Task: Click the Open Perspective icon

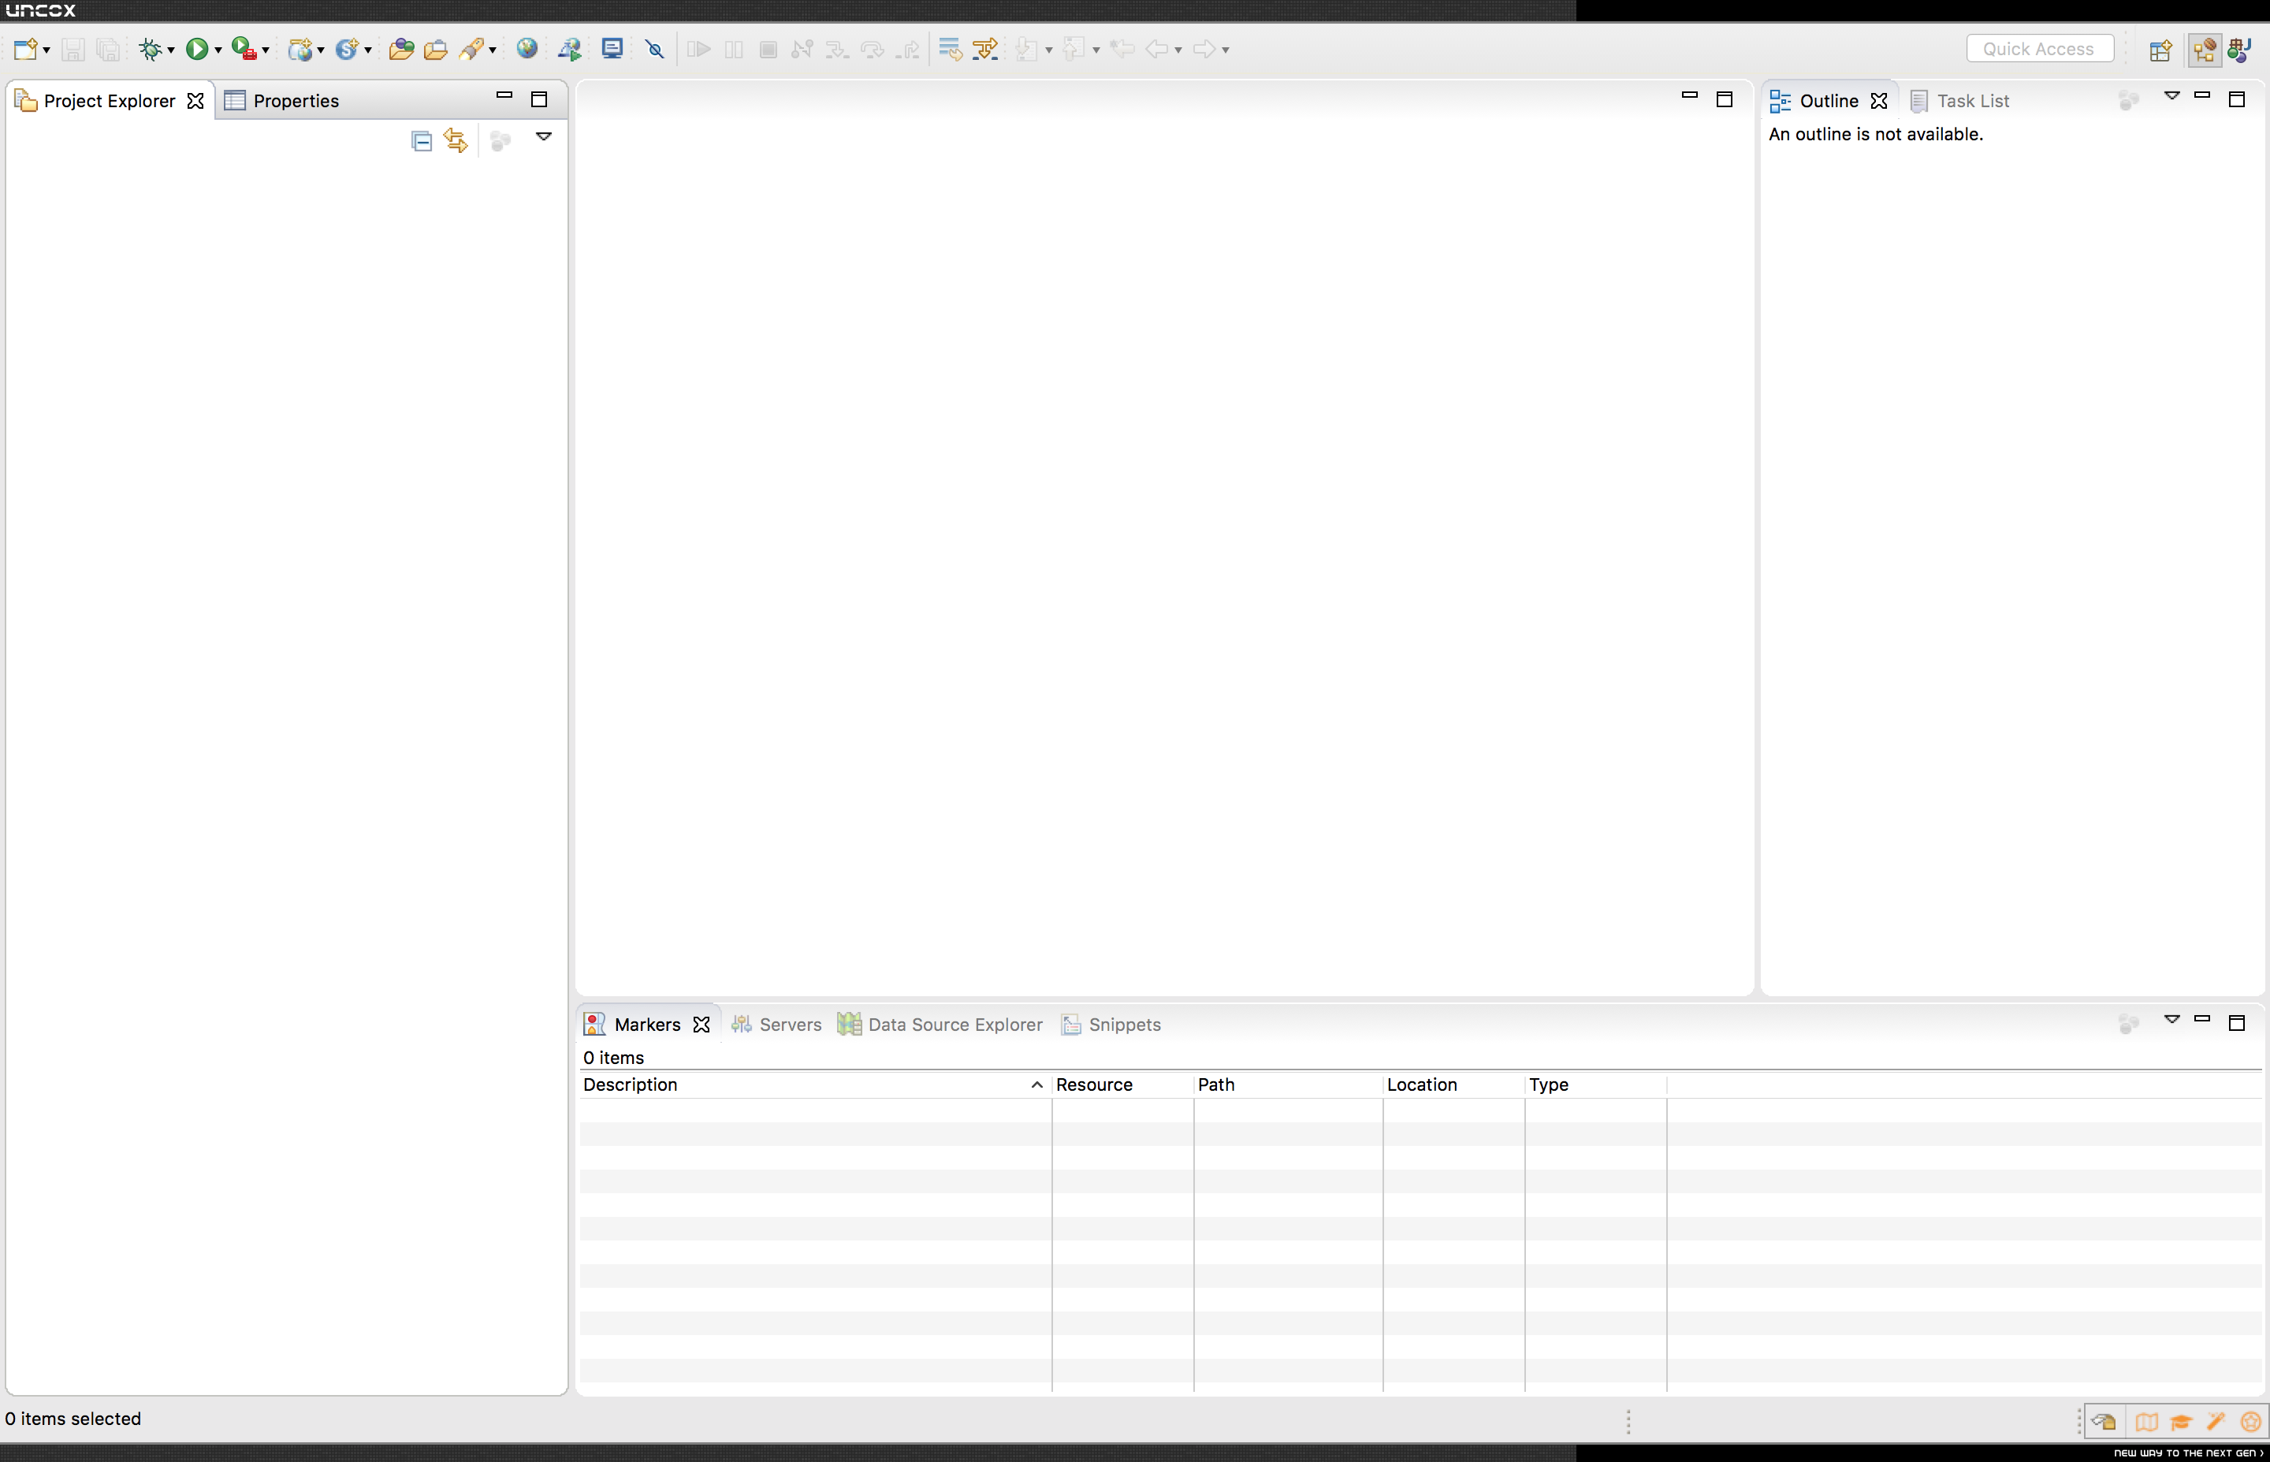Action: [2160, 50]
